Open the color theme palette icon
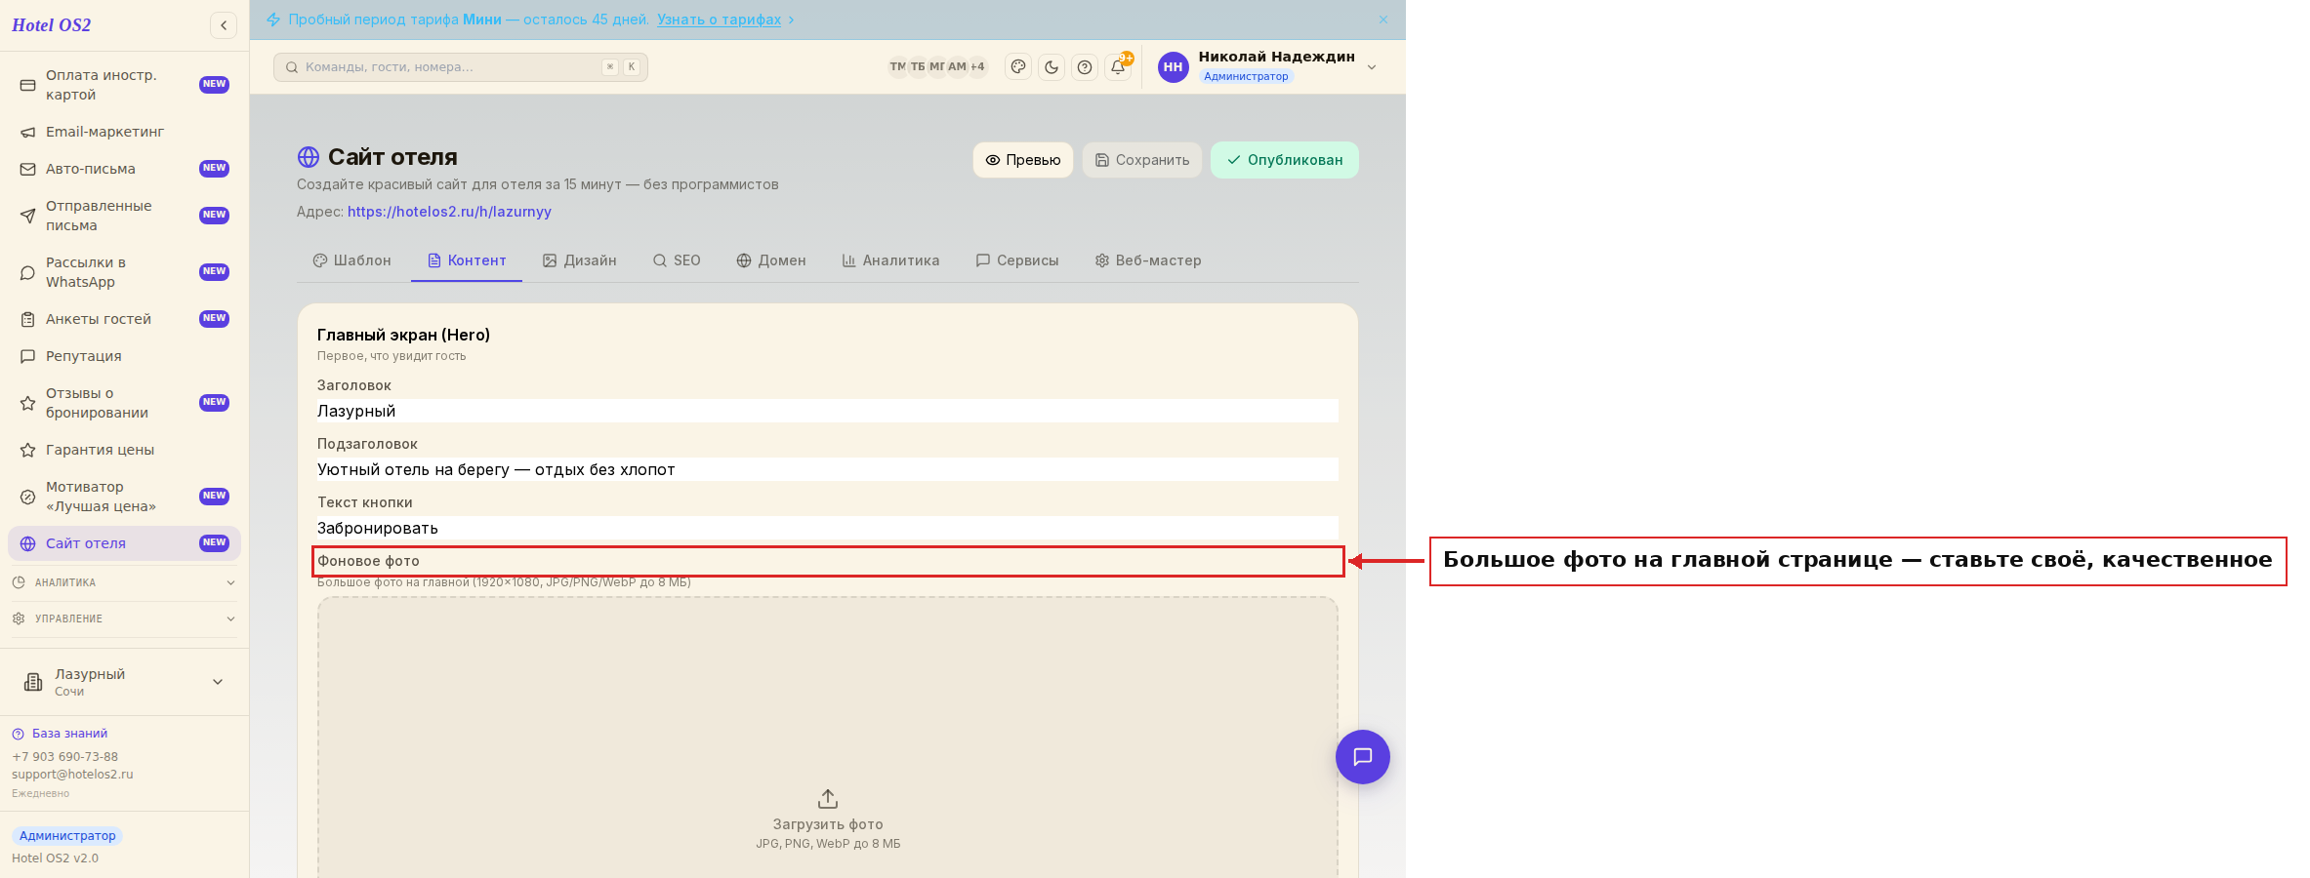The image size is (2310, 878). click(x=1018, y=67)
